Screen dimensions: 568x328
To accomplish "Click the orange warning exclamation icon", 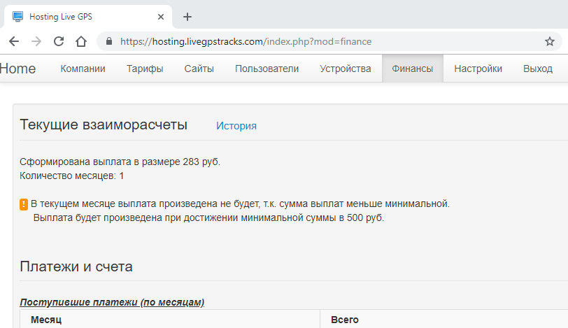I will [24, 205].
